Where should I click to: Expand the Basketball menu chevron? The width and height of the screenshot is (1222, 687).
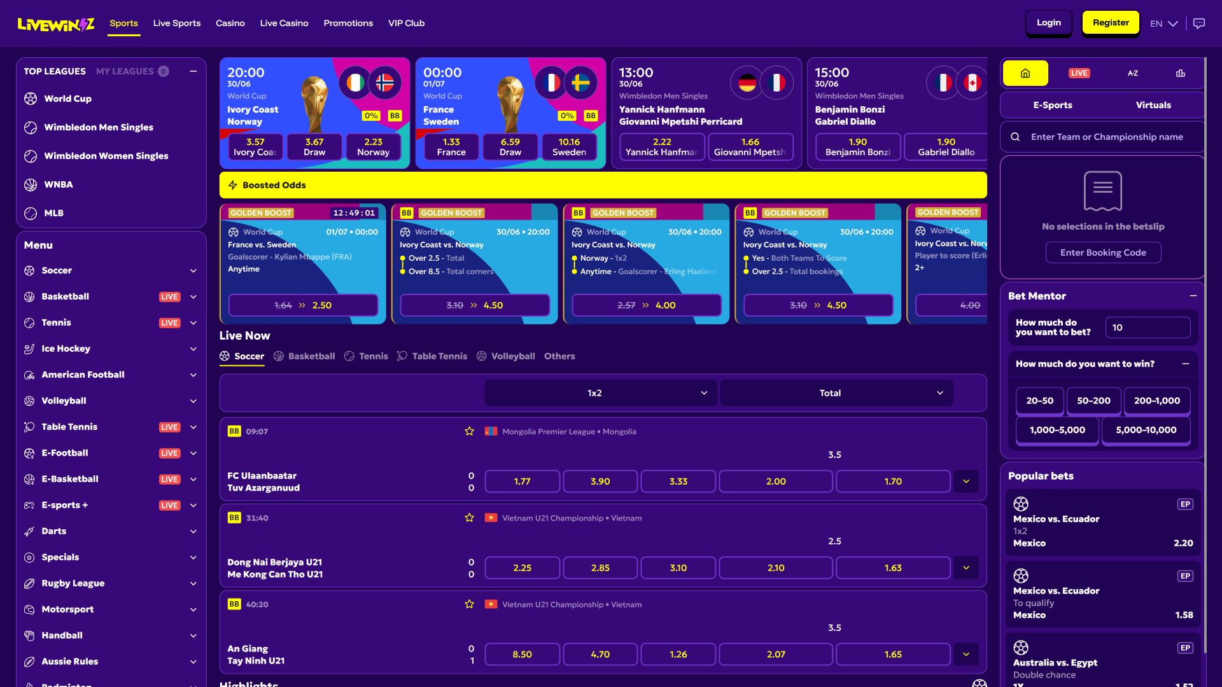[193, 296]
